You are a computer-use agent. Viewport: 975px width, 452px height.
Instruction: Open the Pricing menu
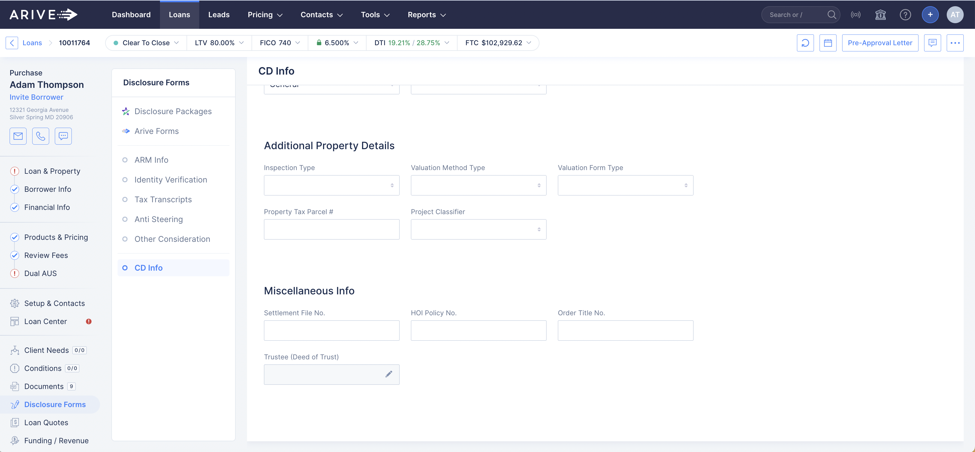[265, 15]
